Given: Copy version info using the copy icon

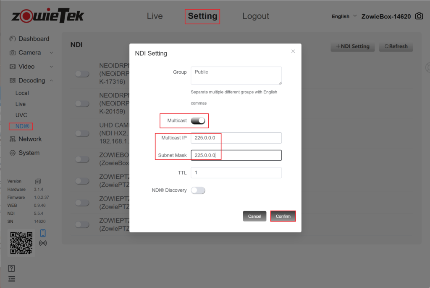Looking at the screenshot, I should pyautogui.click(x=38, y=181).
